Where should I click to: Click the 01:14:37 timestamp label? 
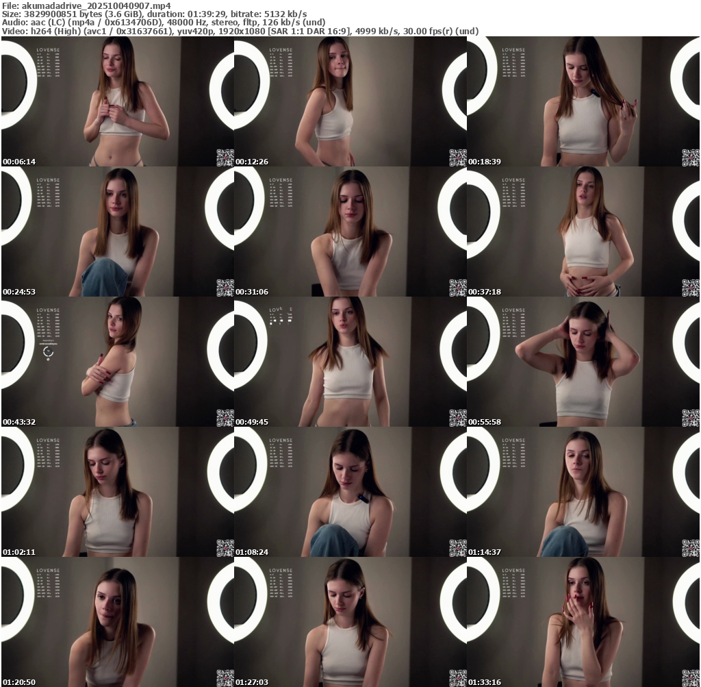(485, 552)
